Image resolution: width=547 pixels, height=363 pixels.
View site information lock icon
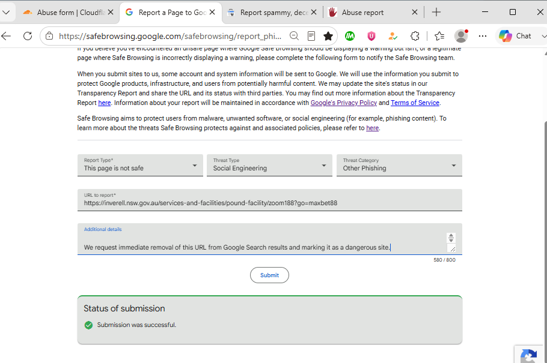(49, 36)
